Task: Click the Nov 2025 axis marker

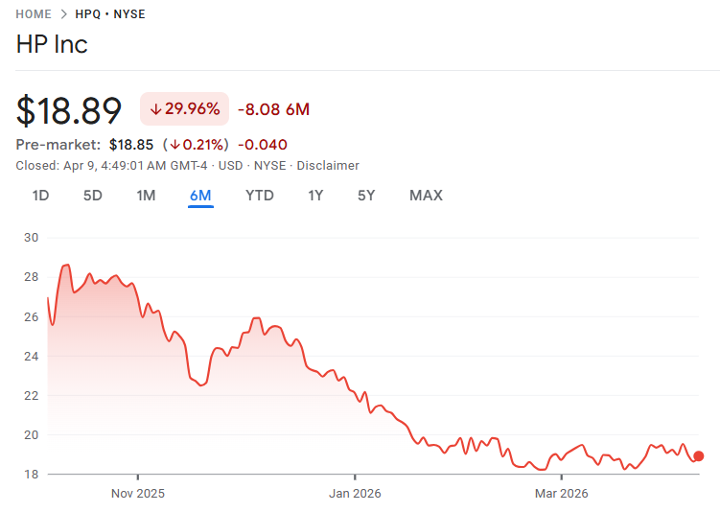Action: point(138,493)
